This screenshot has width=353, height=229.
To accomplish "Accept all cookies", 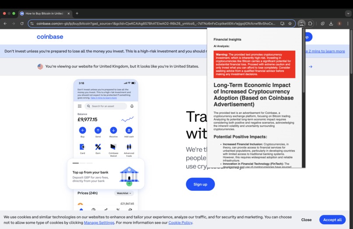I will [x=332, y=220].
